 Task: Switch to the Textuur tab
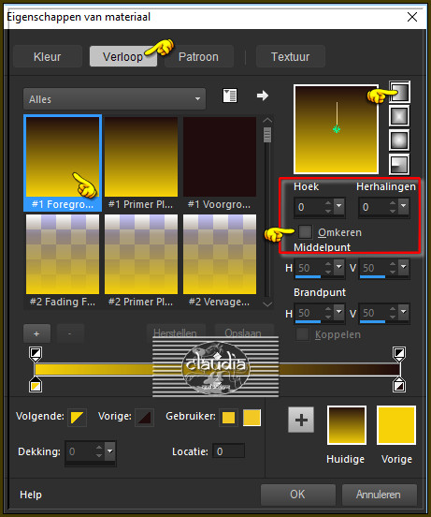[x=290, y=57]
